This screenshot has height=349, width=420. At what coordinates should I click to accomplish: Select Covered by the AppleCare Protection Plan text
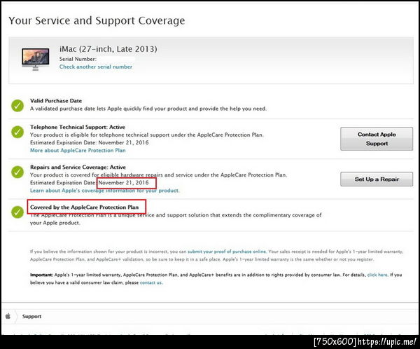(85, 207)
